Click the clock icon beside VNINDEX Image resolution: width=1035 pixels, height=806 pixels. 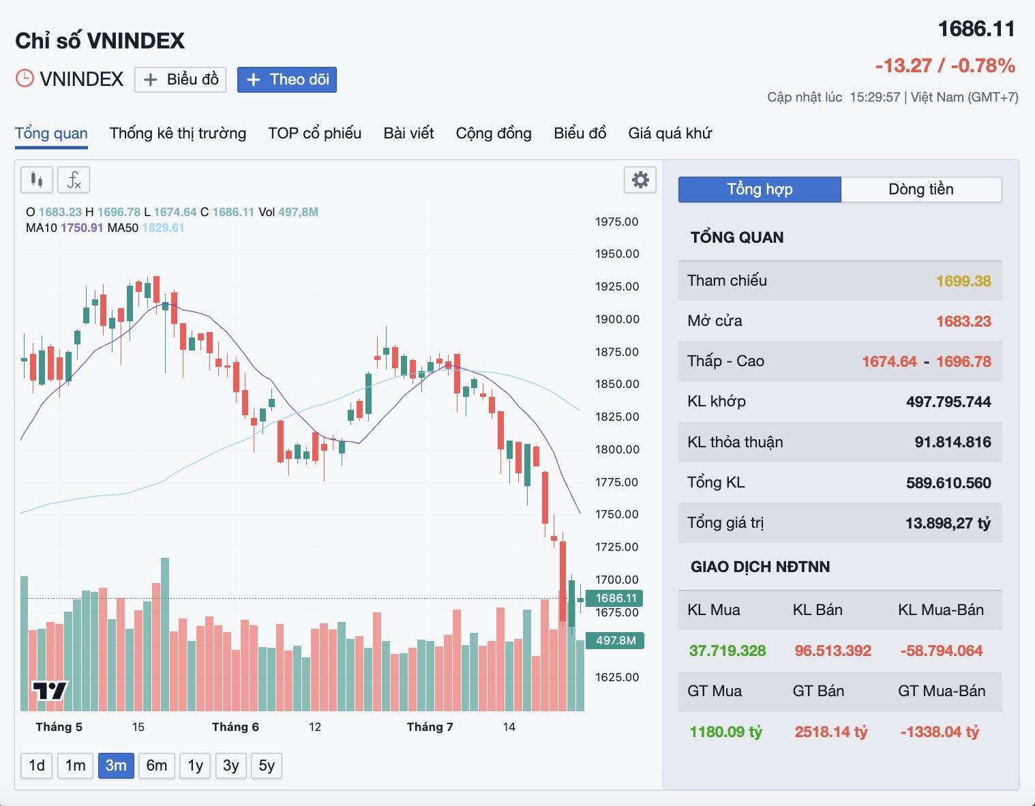pyautogui.click(x=25, y=78)
